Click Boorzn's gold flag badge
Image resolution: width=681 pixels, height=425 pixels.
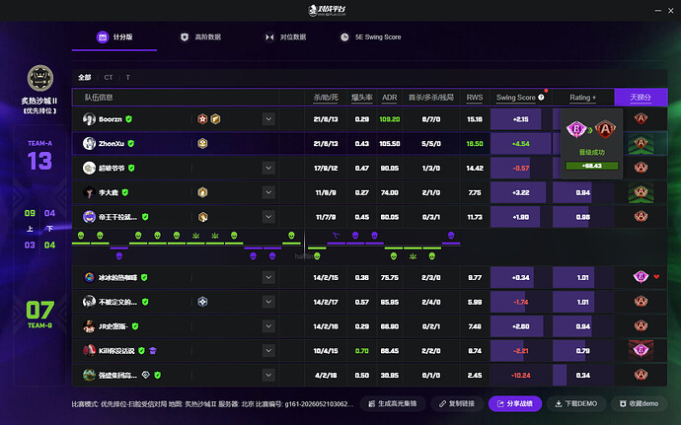pos(215,119)
